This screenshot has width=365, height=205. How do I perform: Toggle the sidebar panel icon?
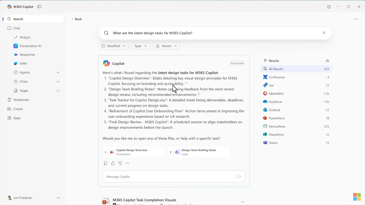click(x=39, y=7)
